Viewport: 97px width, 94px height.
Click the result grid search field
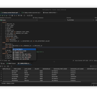pyautogui.click(x=93, y=66)
